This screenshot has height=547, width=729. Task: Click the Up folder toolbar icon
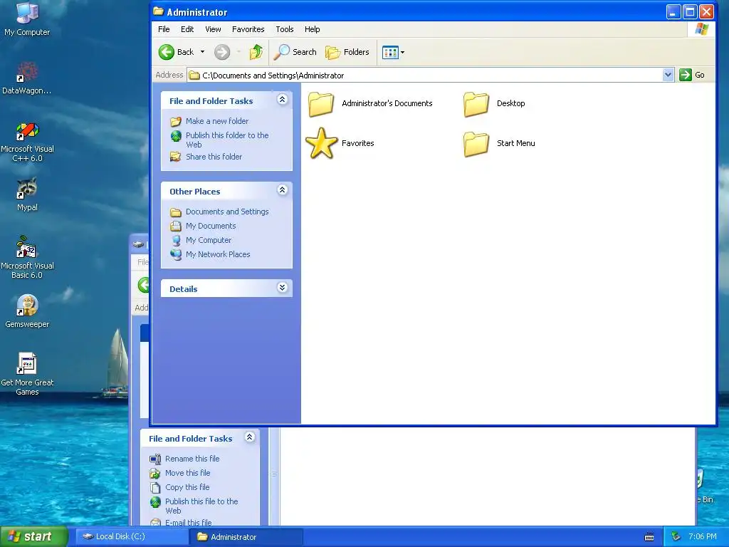point(256,52)
